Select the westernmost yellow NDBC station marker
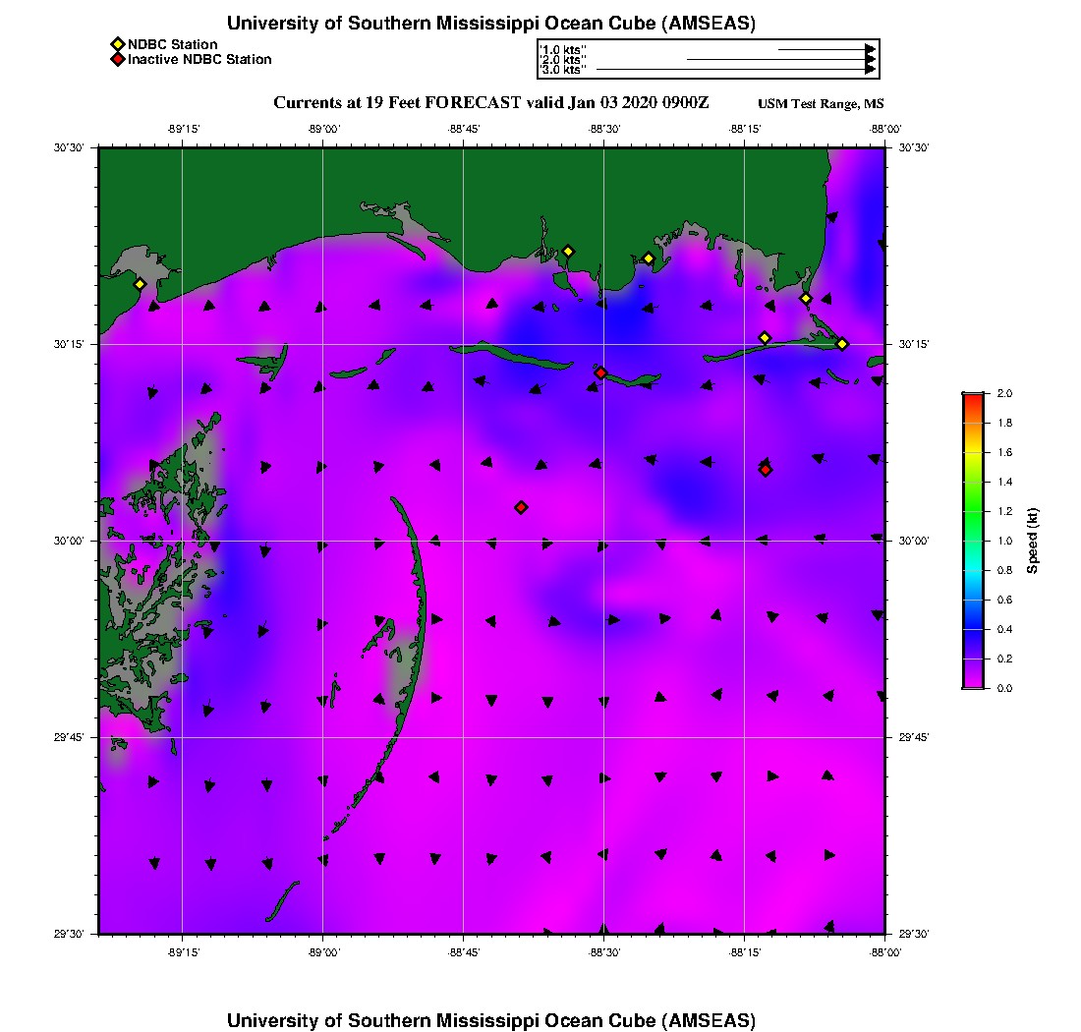The height and width of the screenshot is (1032, 1081). click(x=141, y=284)
